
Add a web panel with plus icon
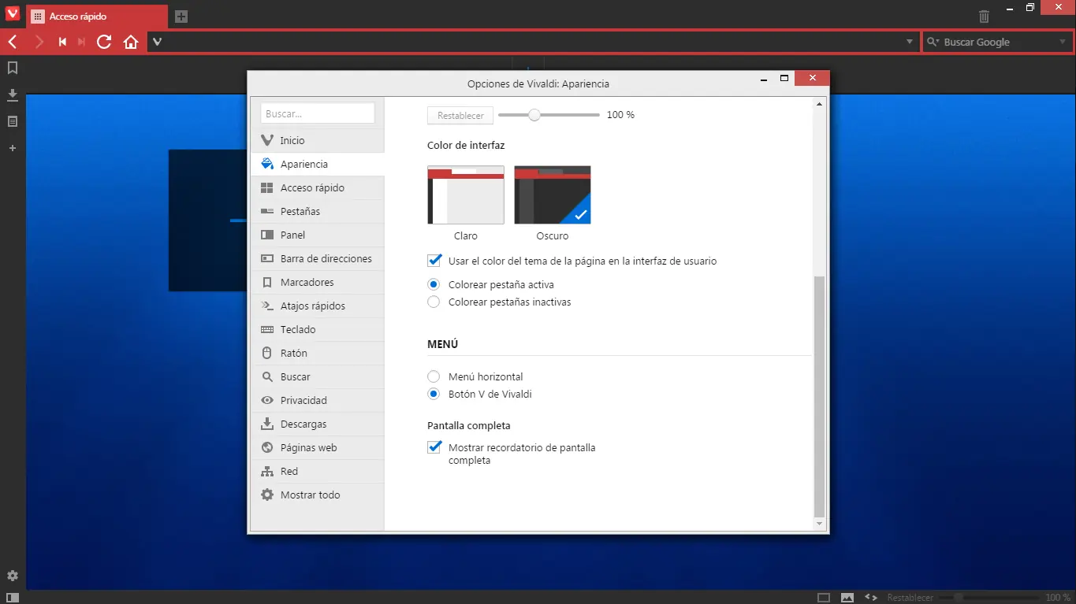[13, 148]
